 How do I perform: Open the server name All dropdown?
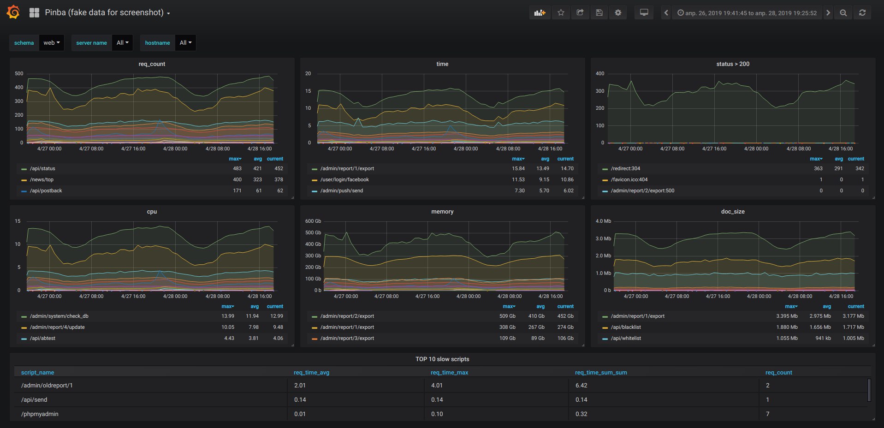coord(122,43)
